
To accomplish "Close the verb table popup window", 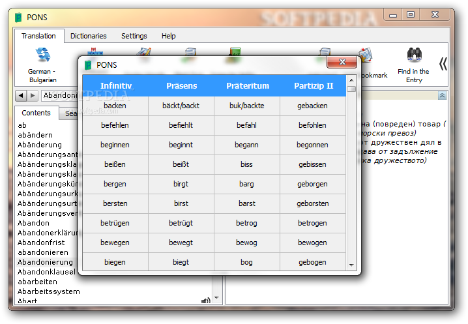I will tap(342, 62).
